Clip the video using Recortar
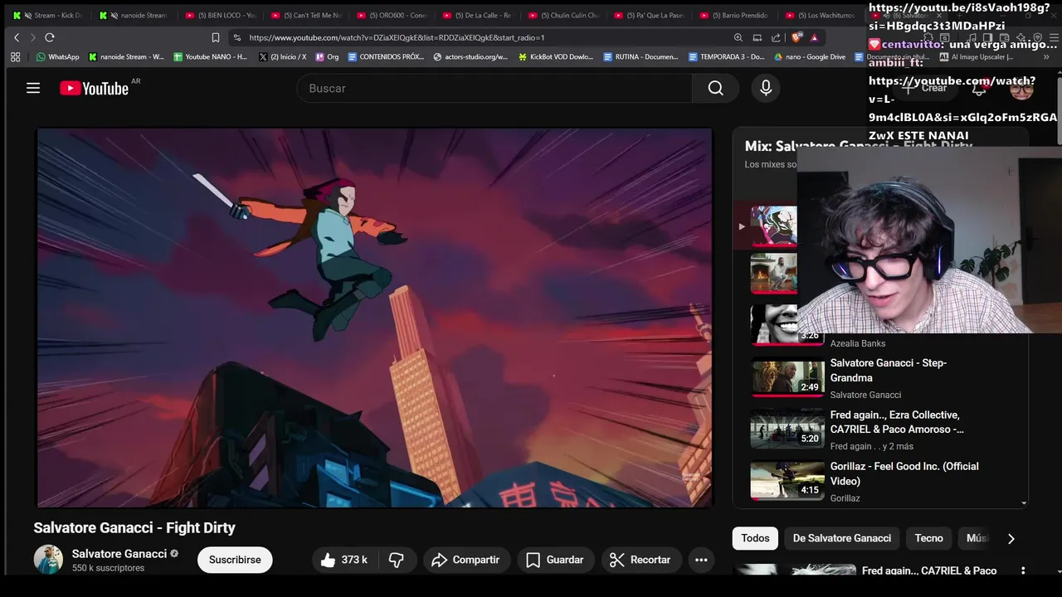Viewport: 1062px width, 597px height. click(641, 560)
